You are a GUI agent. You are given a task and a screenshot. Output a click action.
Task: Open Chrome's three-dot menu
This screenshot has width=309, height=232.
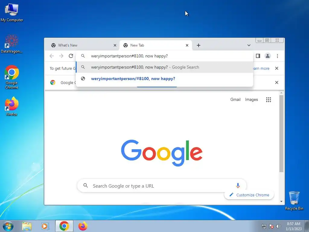pos(278,56)
